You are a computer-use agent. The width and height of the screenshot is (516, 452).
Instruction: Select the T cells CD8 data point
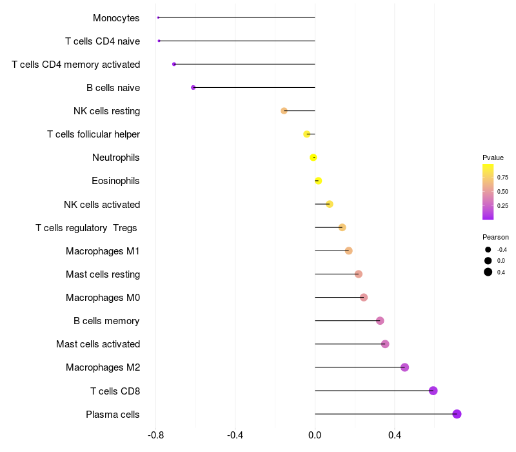(433, 391)
